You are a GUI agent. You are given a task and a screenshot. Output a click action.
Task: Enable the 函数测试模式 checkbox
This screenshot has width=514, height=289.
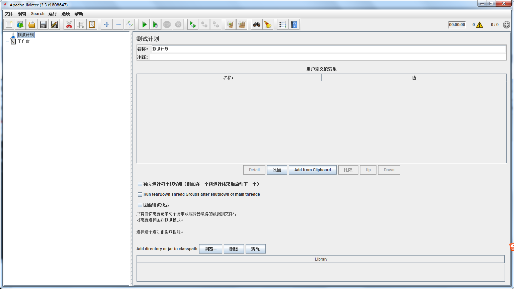tap(140, 205)
